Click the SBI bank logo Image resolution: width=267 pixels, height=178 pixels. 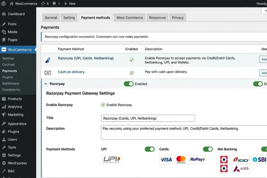click(x=259, y=159)
